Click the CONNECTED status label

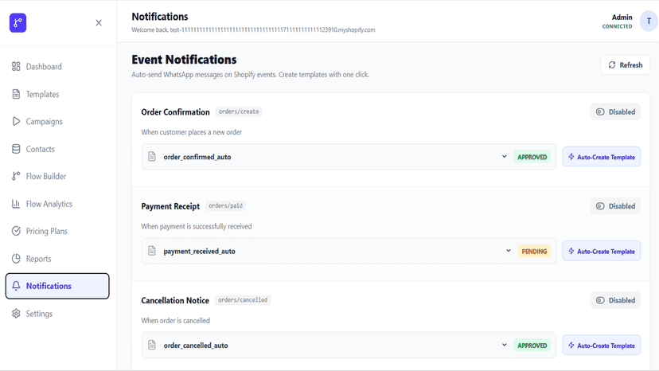(x=617, y=26)
